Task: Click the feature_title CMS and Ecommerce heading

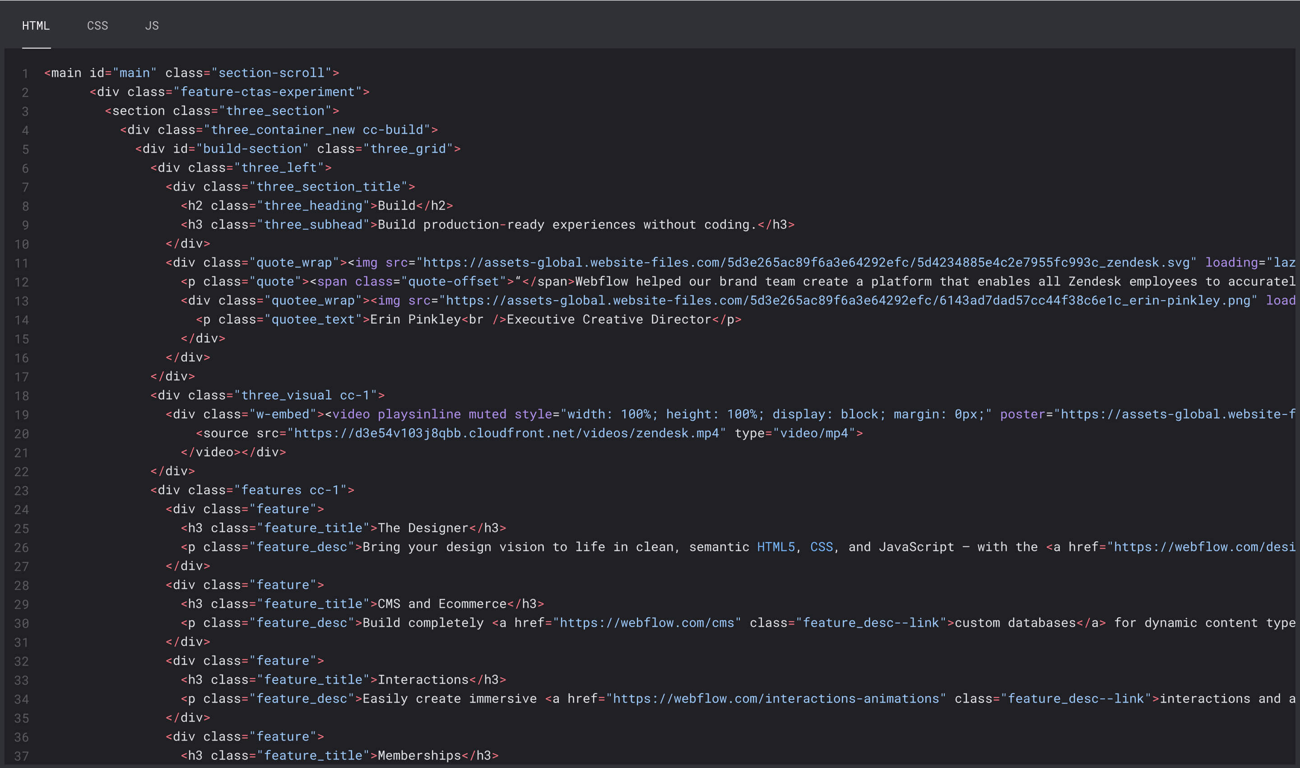Action: tap(441, 603)
